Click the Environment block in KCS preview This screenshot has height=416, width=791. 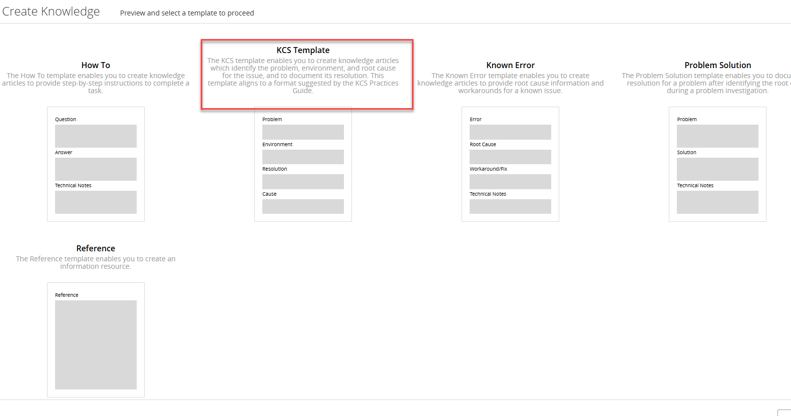coord(303,157)
